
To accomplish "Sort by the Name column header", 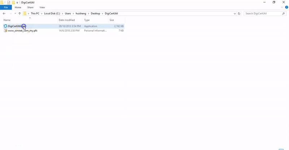I will tap(7, 20).
